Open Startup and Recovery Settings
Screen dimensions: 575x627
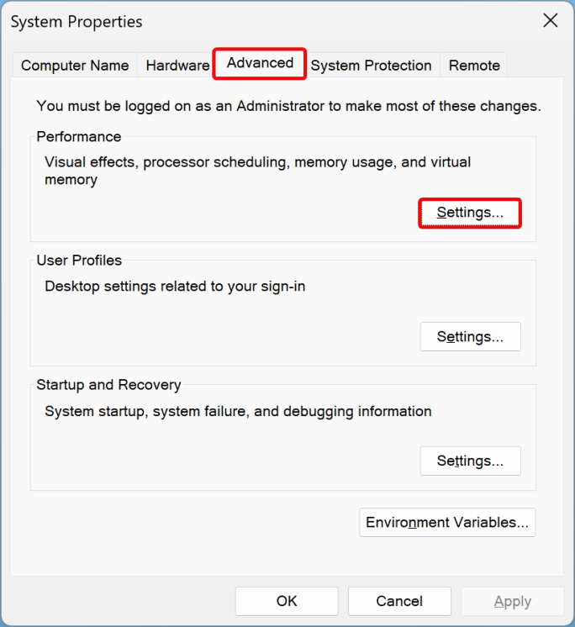pos(470,461)
